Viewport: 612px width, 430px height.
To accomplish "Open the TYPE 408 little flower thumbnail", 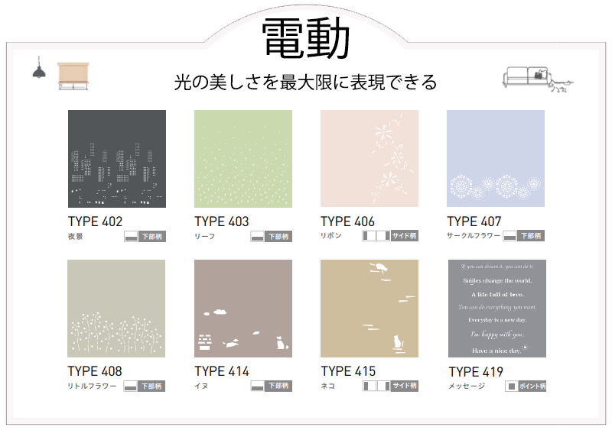I will 116,308.
